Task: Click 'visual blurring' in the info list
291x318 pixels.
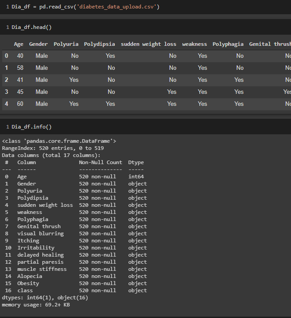Action: (x=40, y=233)
